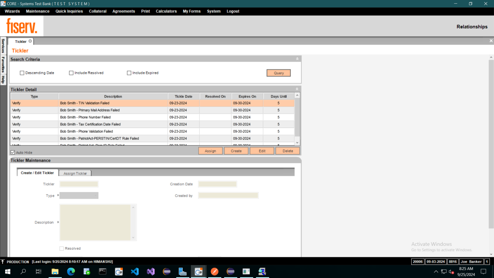Toggle the Resolved checkbox in Tickler Maintenance

pos(61,249)
